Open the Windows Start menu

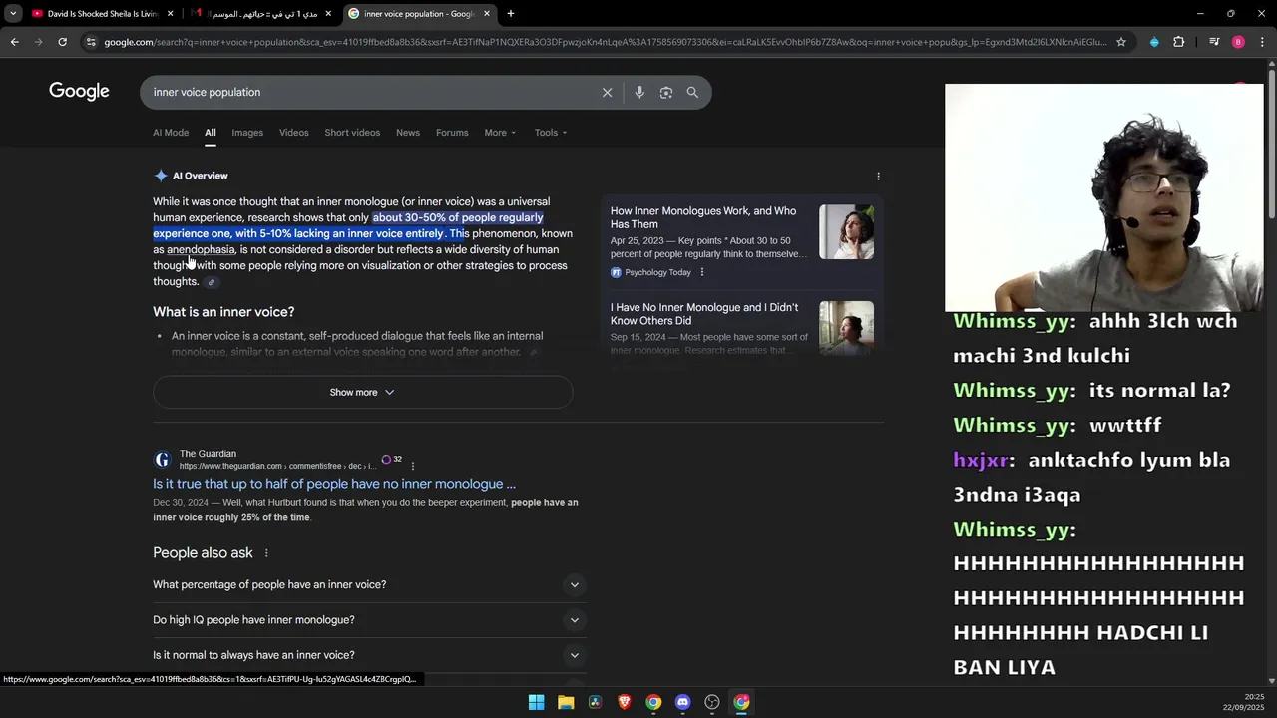[x=536, y=702]
